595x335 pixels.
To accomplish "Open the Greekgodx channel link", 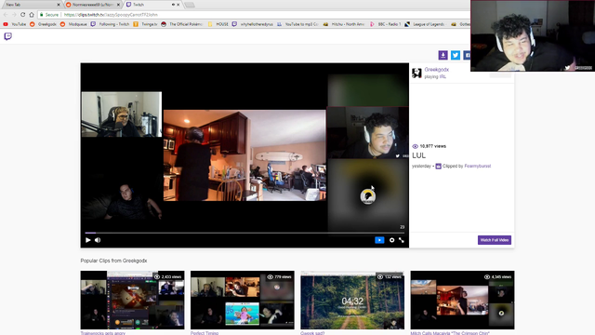I will (436, 70).
